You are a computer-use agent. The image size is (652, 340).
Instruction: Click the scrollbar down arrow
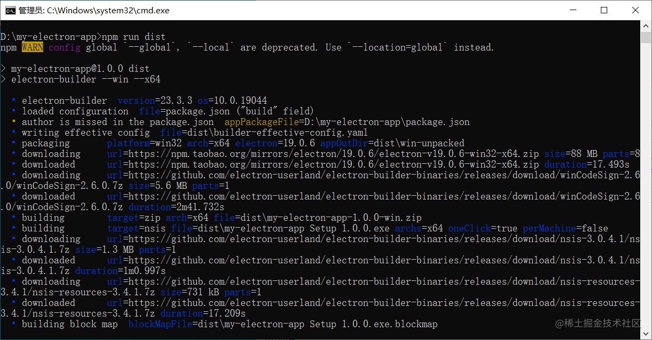point(646,335)
